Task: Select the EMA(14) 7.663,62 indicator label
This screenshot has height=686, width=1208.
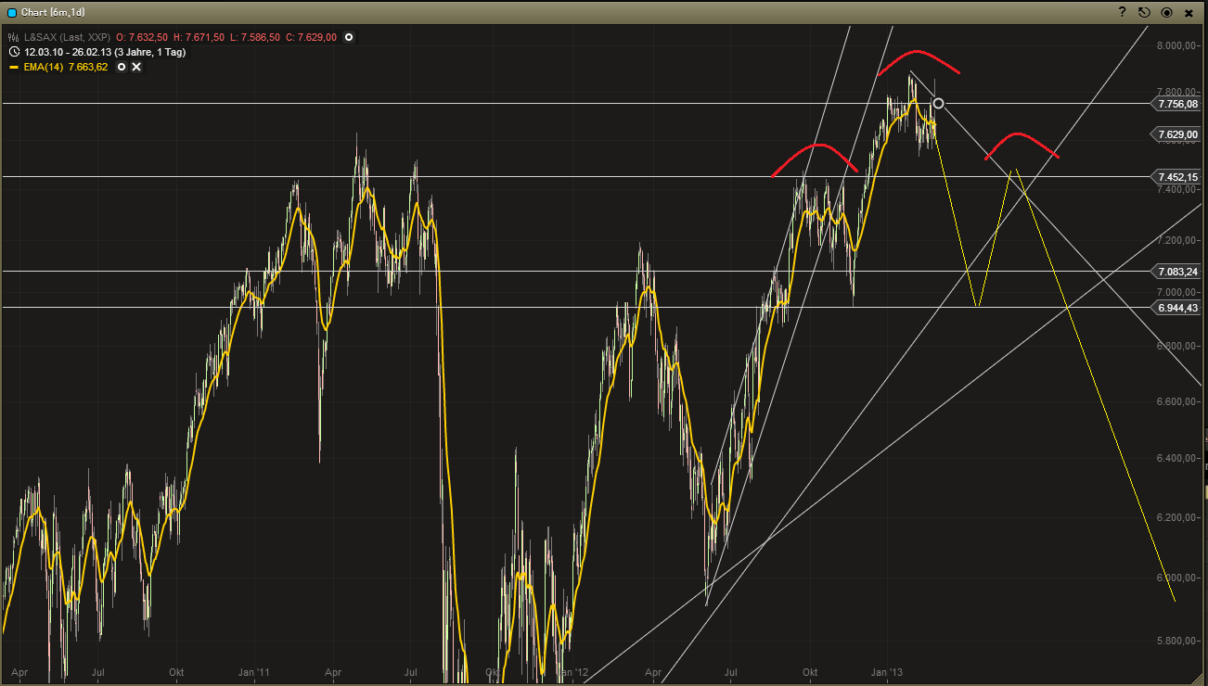Action: pos(66,67)
